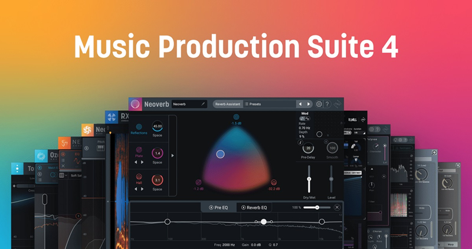Adjust the EQ amount 100% slider
Image resolution: width=472 pixels, height=249 pixels.
click(x=317, y=208)
